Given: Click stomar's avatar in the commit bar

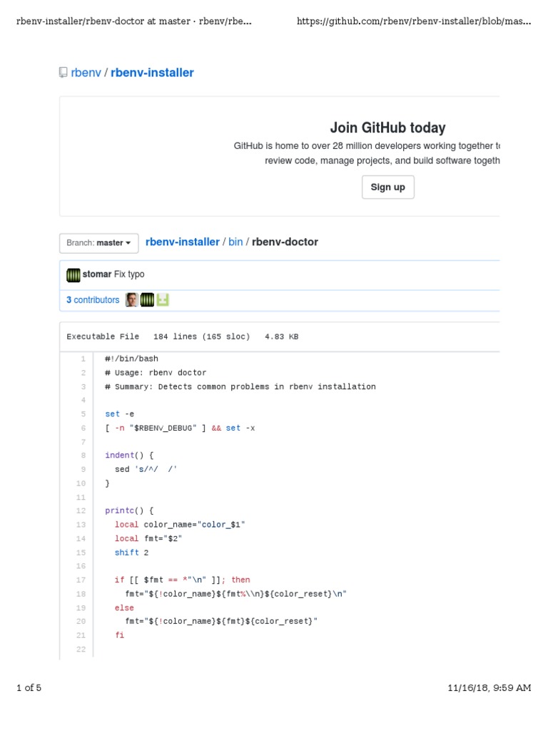Looking at the screenshot, I should pos(73,274).
